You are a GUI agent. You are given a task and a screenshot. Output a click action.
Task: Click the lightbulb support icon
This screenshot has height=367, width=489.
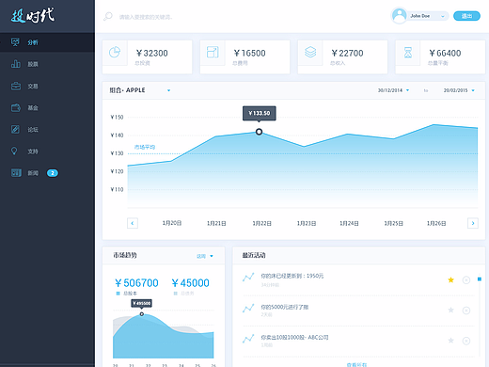coord(14,151)
